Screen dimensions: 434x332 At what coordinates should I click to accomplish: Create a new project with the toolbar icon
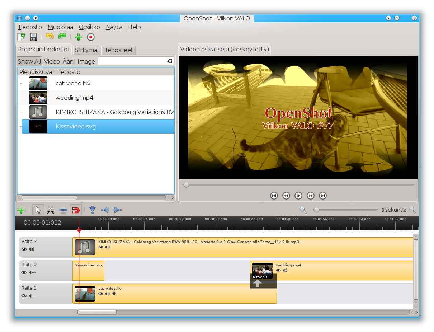(21, 37)
